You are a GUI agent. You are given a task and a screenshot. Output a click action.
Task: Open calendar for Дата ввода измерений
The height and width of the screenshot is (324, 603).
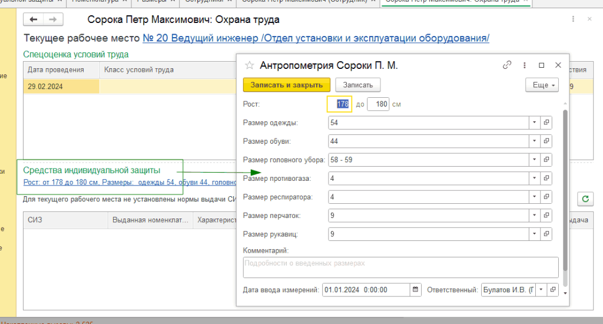[x=415, y=289]
